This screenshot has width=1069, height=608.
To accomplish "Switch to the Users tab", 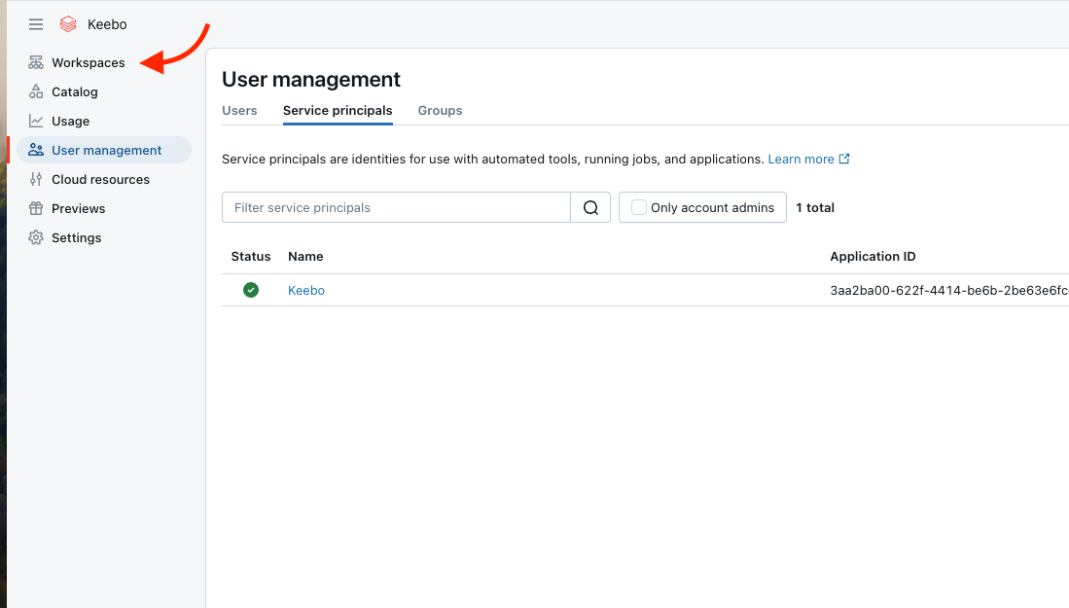I will tap(239, 110).
